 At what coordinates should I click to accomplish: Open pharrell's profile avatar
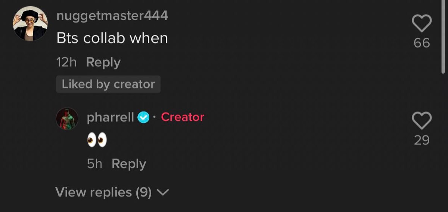click(67, 119)
